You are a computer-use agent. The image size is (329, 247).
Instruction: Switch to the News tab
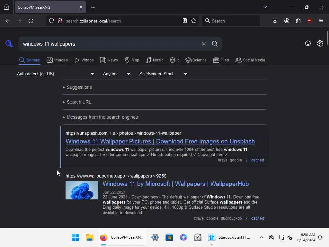tap(109, 60)
